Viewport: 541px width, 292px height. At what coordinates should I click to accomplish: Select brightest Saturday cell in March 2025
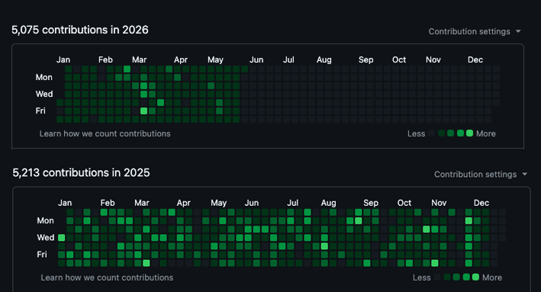(x=147, y=263)
